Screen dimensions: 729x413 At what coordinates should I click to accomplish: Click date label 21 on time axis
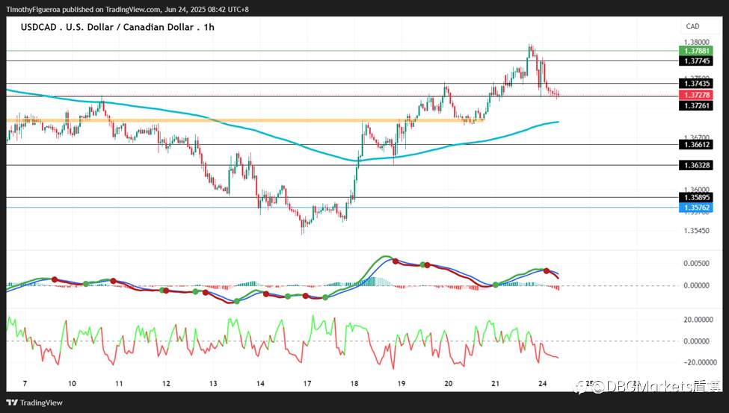coord(496,384)
